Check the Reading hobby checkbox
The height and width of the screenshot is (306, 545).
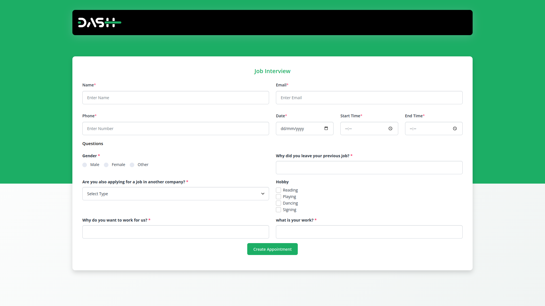click(x=278, y=190)
